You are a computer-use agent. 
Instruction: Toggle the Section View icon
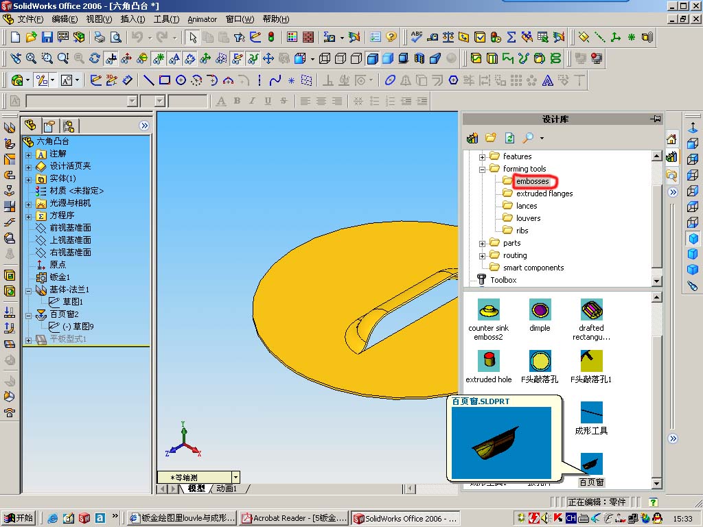pos(419,58)
